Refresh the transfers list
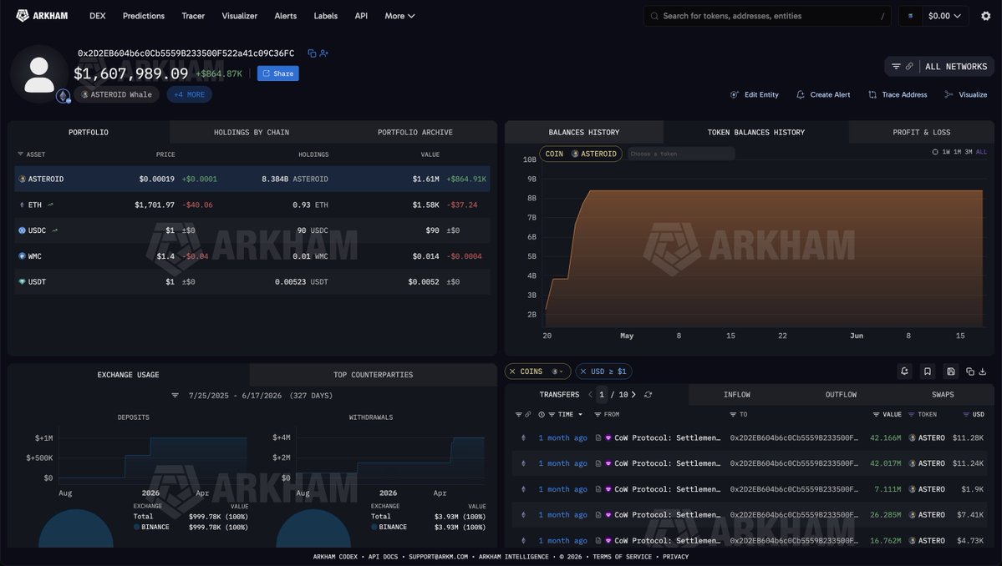Screen dimensions: 1002x566 click(x=648, y=395)
